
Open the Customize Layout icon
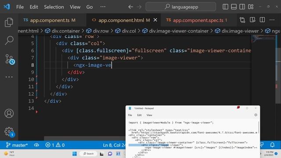coord(251,7)
